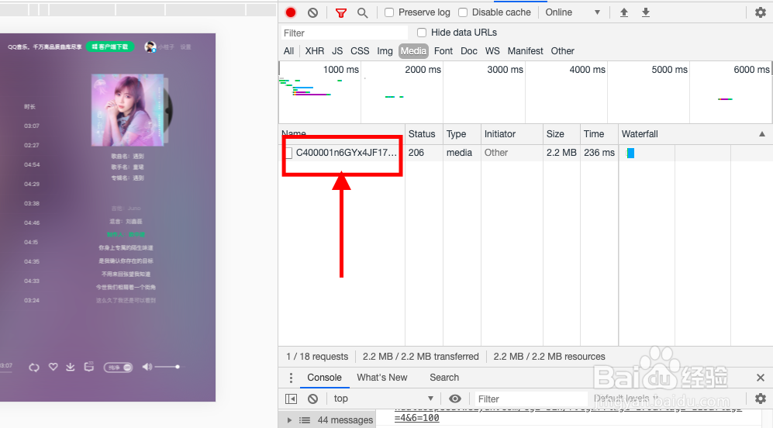773x428 pixels.
Task: Select the song row with duration 04:54
Action: pyautogui.click(x=32, y=164)
